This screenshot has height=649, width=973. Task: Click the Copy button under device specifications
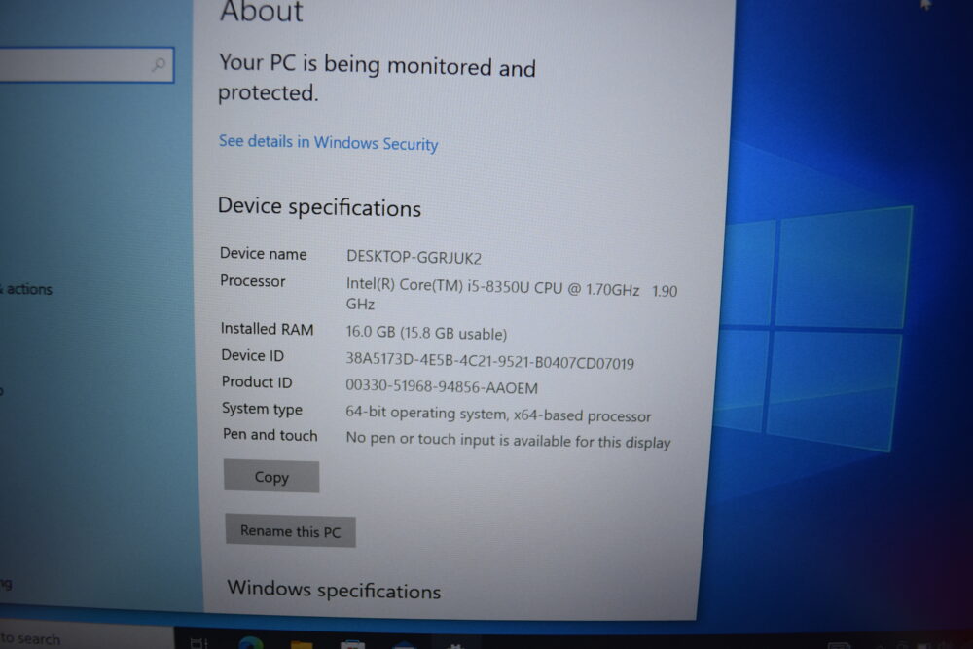271,477
